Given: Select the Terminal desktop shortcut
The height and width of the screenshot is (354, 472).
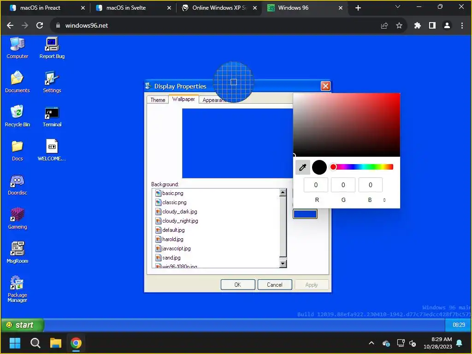Looking at the screenshot, I should tap(52, 116).
